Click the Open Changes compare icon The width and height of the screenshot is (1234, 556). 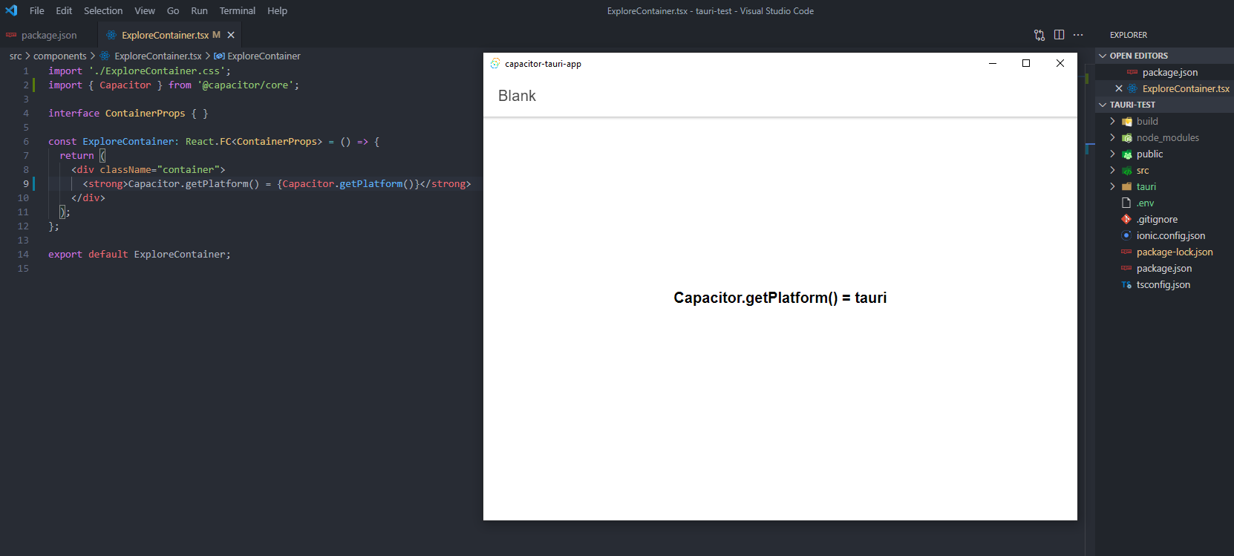(x=1039, y=35)
